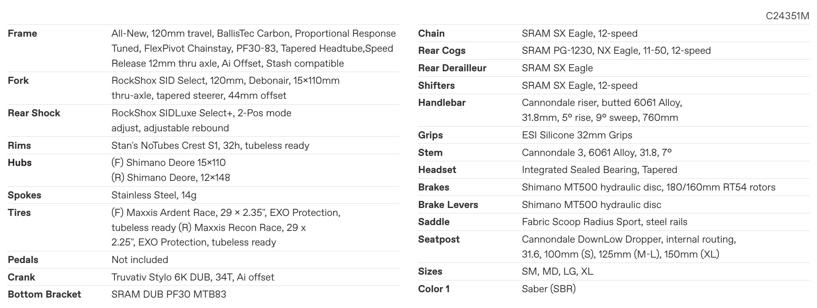Click the RockShox SID Select fork description
The image size is (817, 308).
point(225,88)
